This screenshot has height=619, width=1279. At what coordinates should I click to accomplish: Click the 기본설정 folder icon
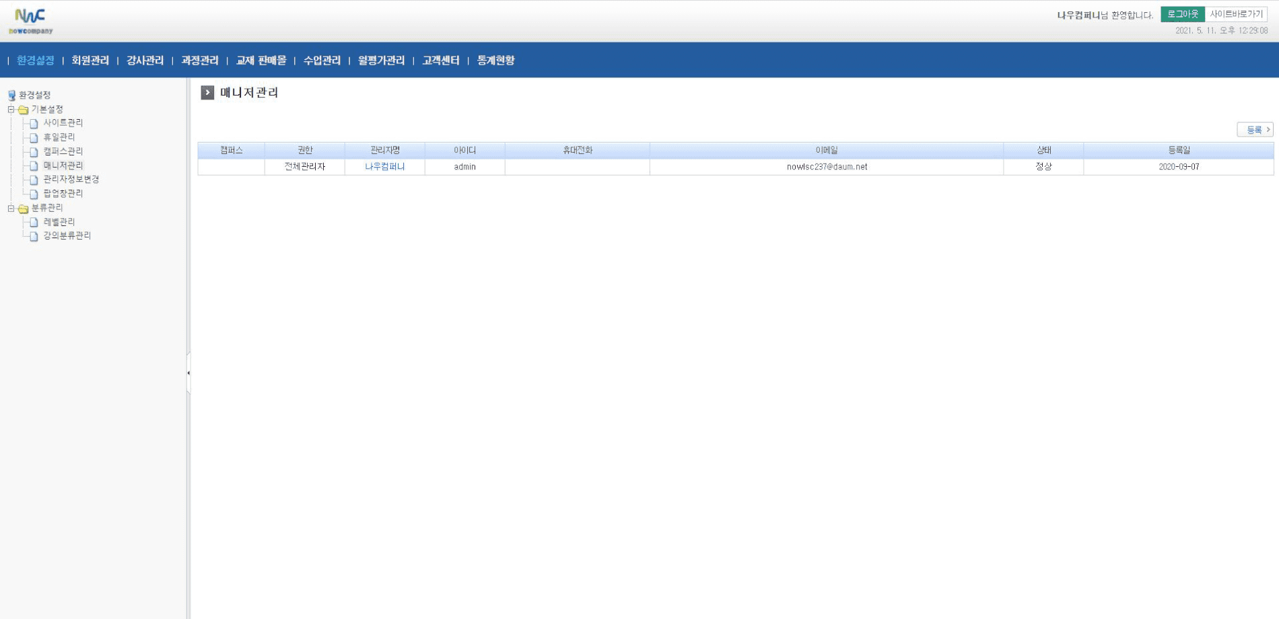(x=24, y=110)
